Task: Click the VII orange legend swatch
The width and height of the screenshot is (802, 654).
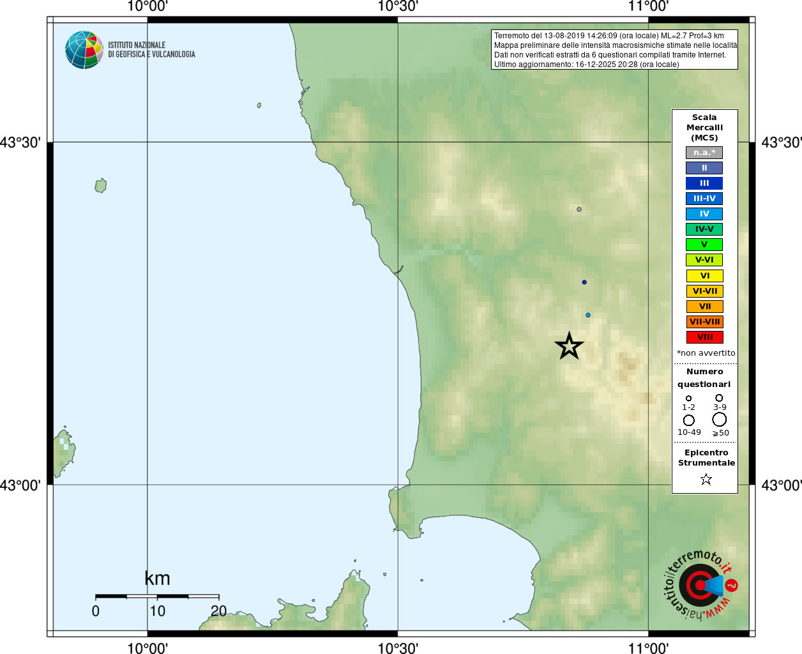Action: pos(704,307)
